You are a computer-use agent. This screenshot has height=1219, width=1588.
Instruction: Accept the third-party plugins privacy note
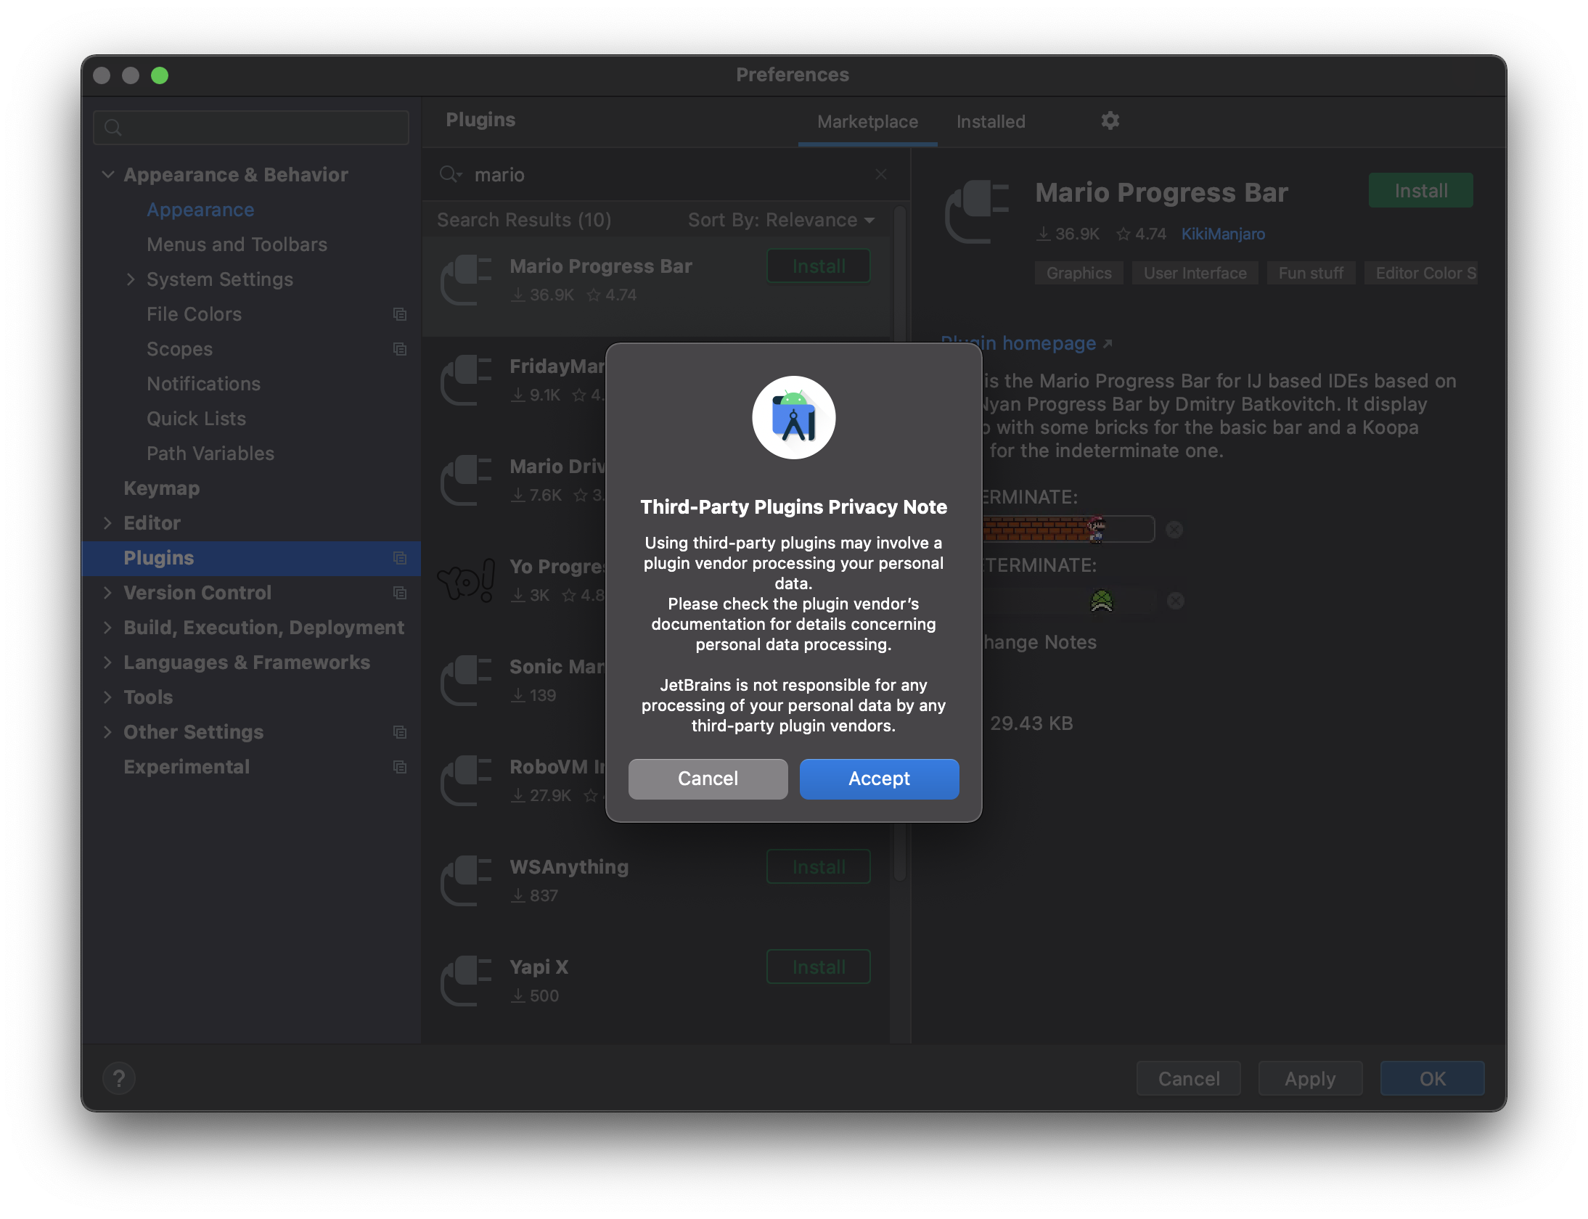coord(879,779)
